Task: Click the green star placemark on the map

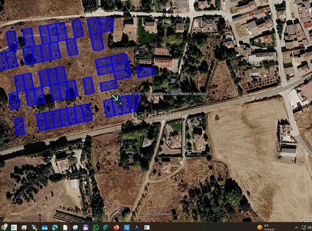Action: click(x=121, y=103)
